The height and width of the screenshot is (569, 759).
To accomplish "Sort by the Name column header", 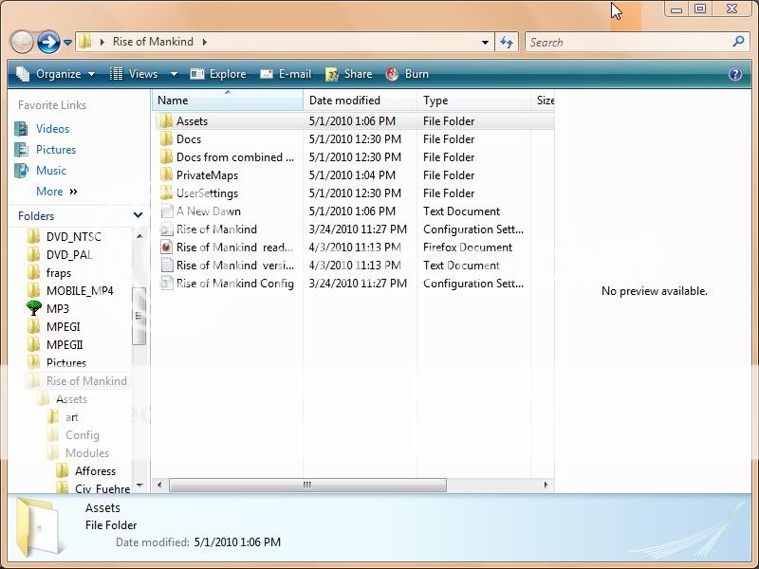I will (228, 101).
